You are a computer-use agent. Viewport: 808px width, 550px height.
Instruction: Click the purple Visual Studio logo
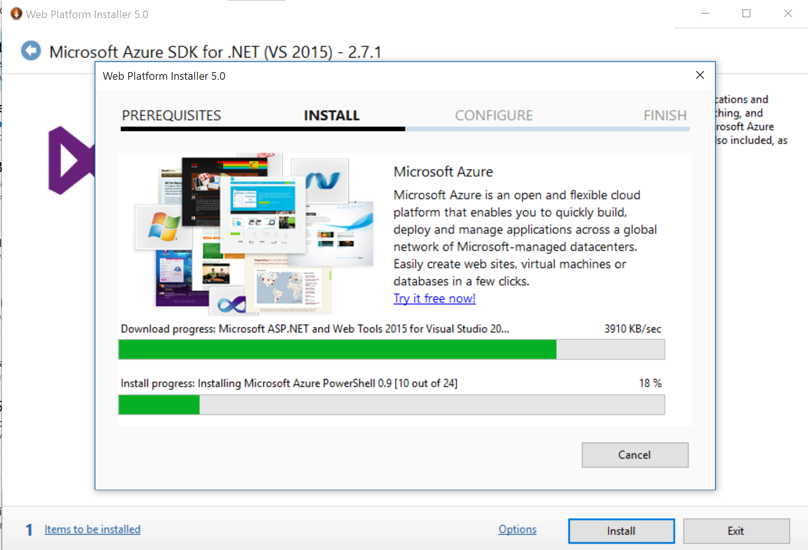click(72, 160)
